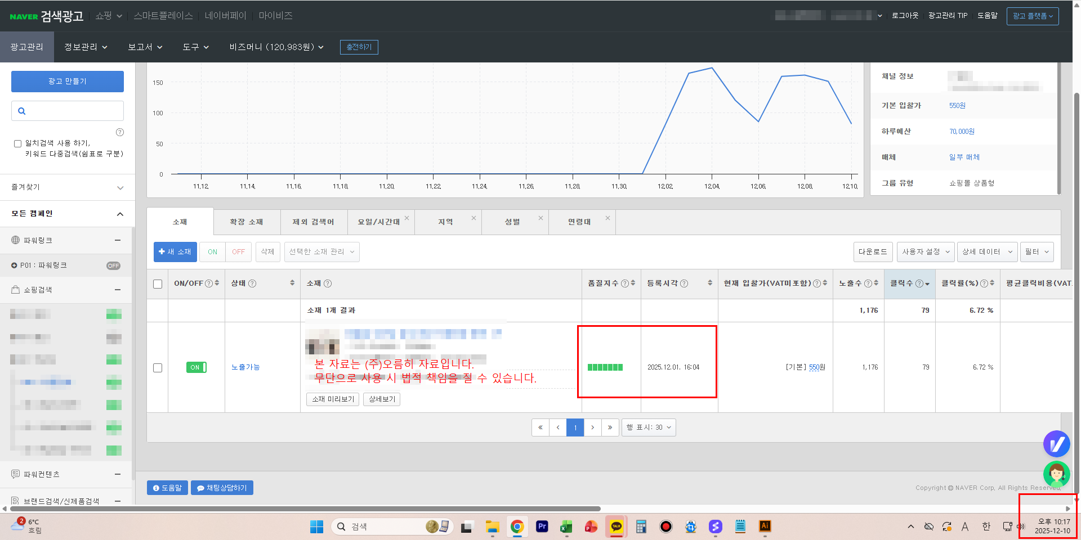1081x540 pixels.
Task: Open the 보고서 menu
Action: click(145, 47)
